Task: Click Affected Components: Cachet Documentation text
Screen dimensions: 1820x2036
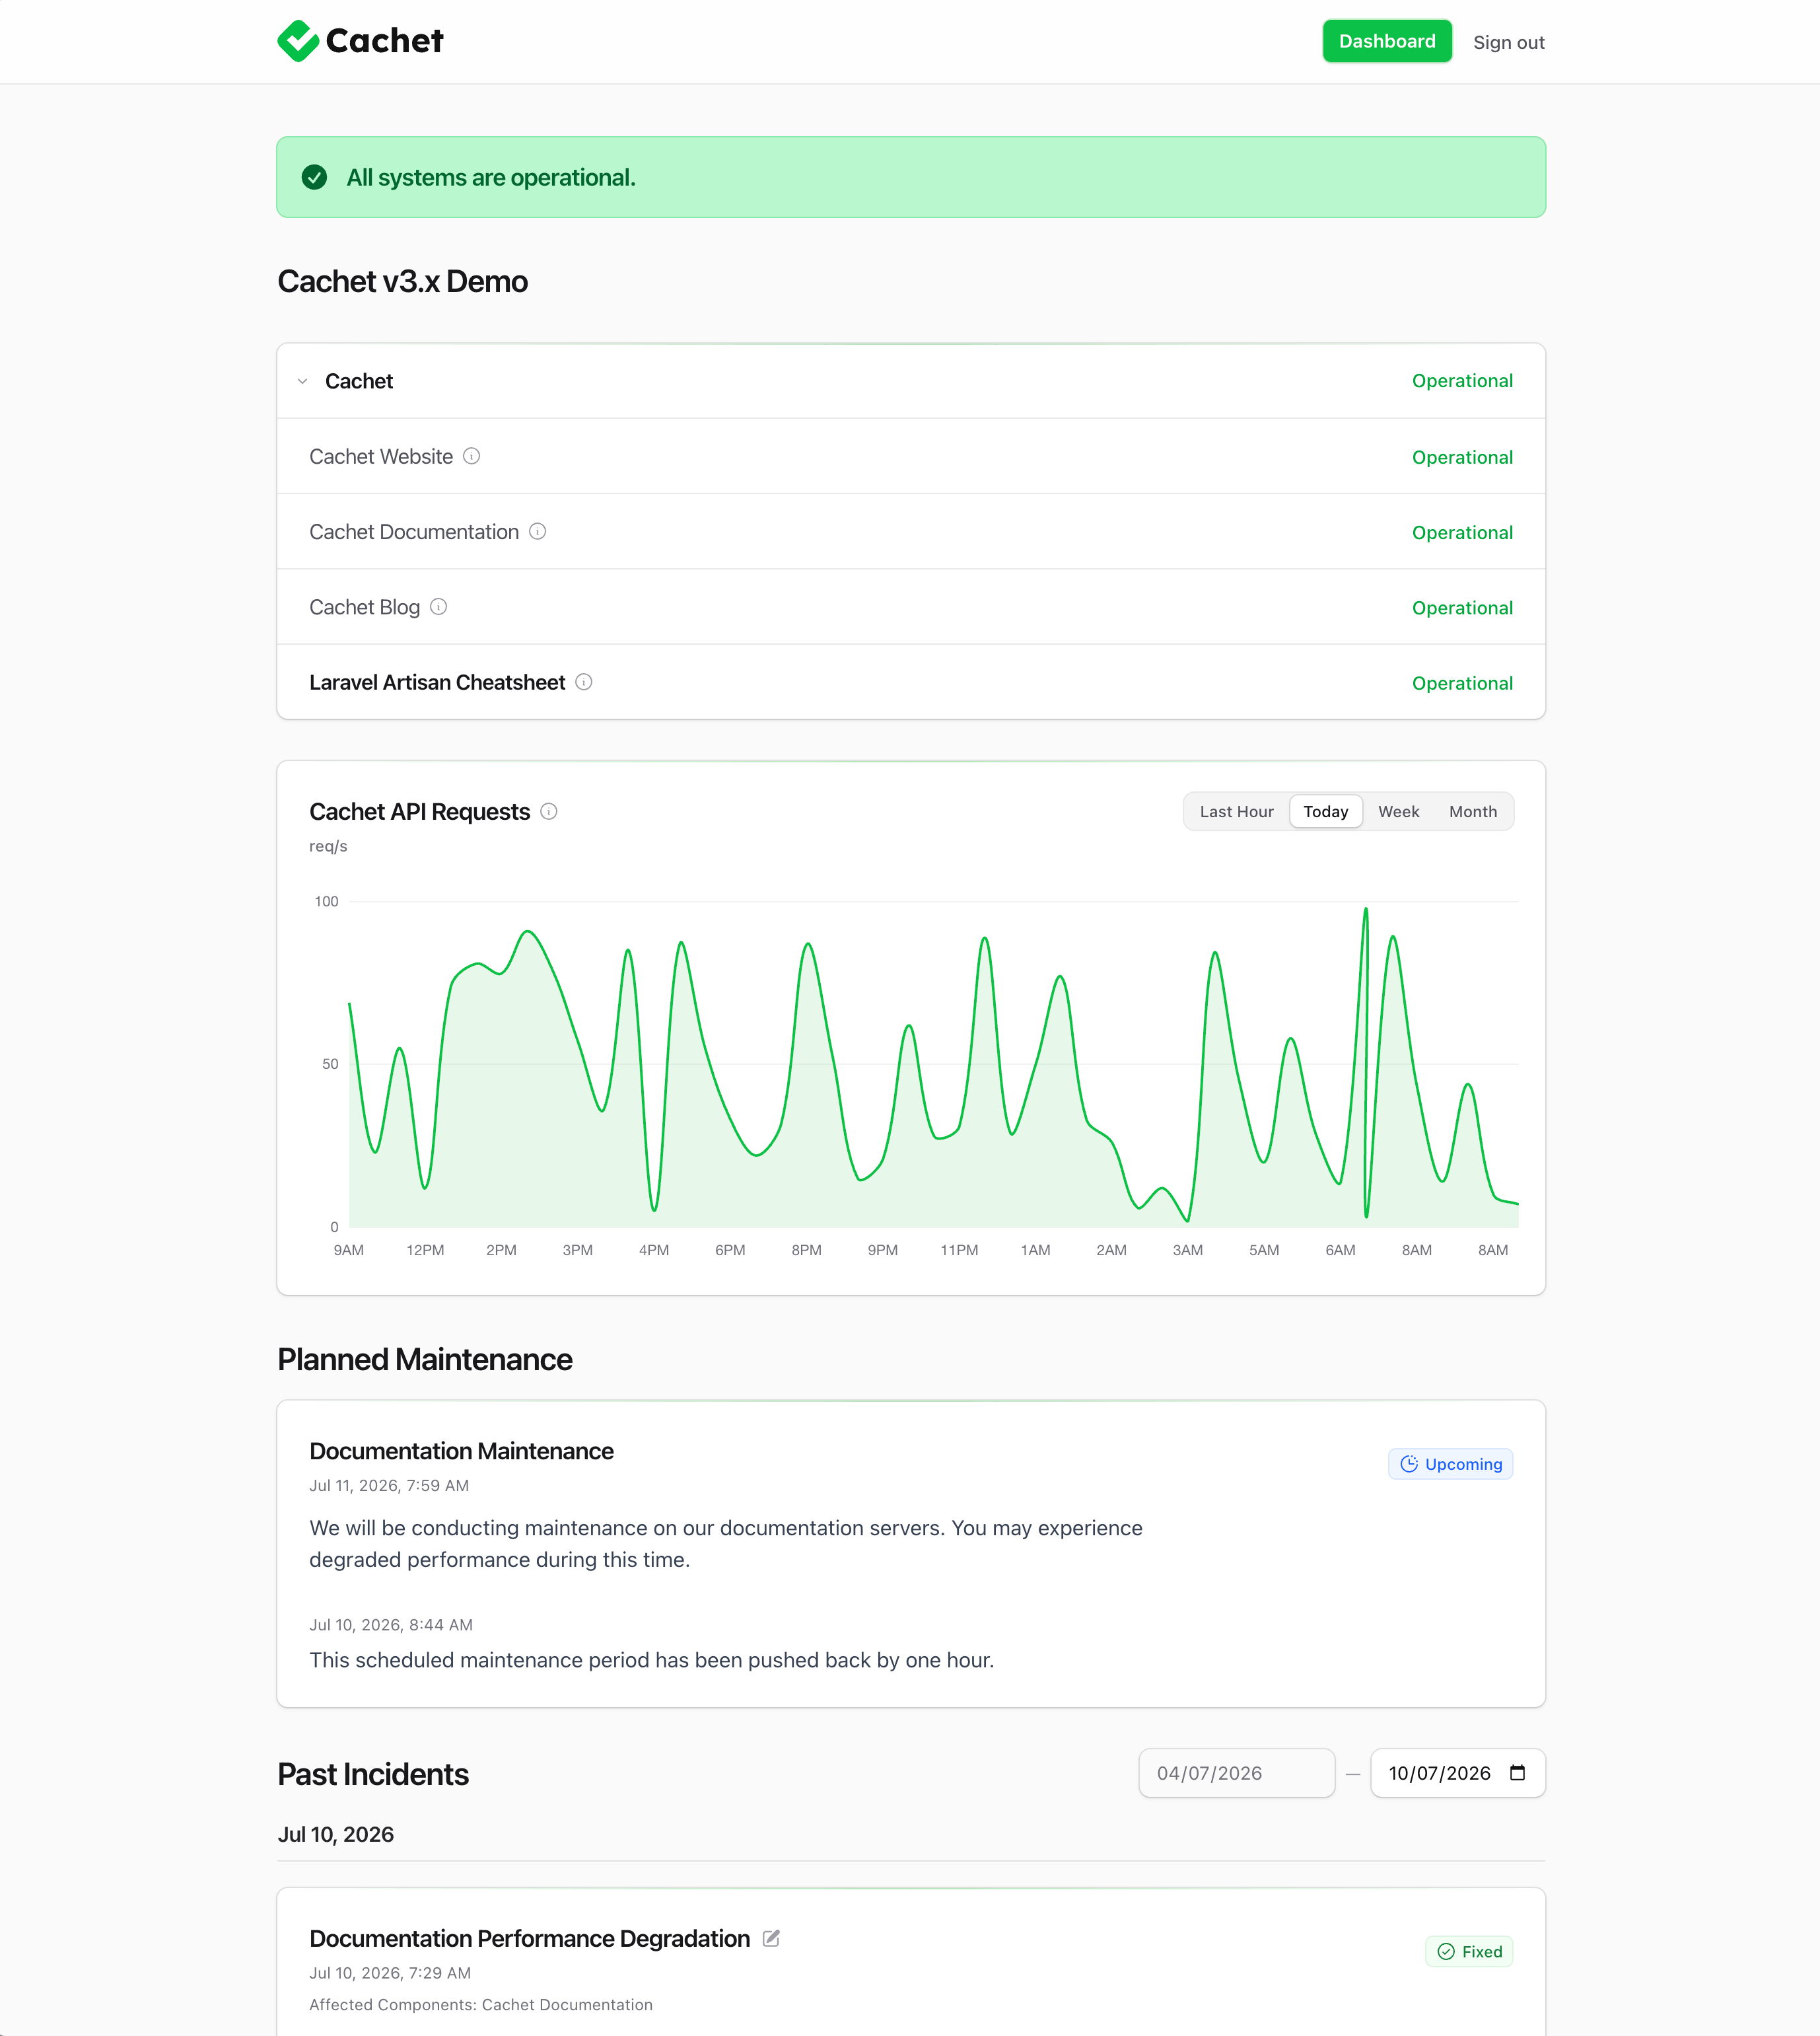Action: tap(481, 2004)
